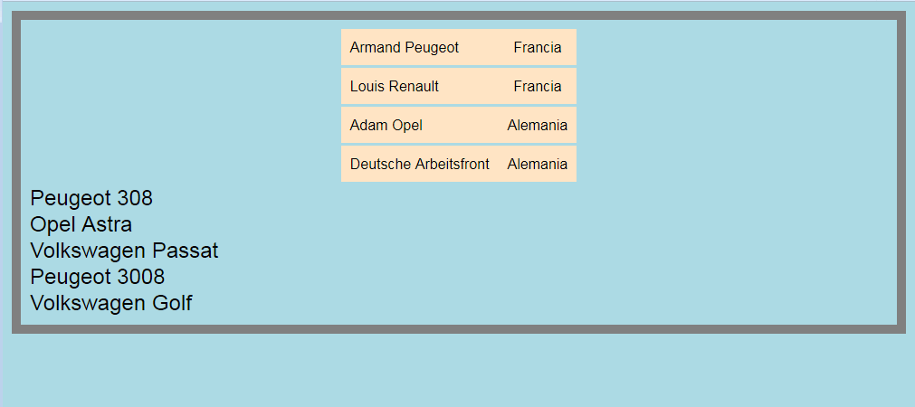Click the empty blue area below the gray frame
The width and height of the screenshot is (915, 407).
tap(458, 370)
